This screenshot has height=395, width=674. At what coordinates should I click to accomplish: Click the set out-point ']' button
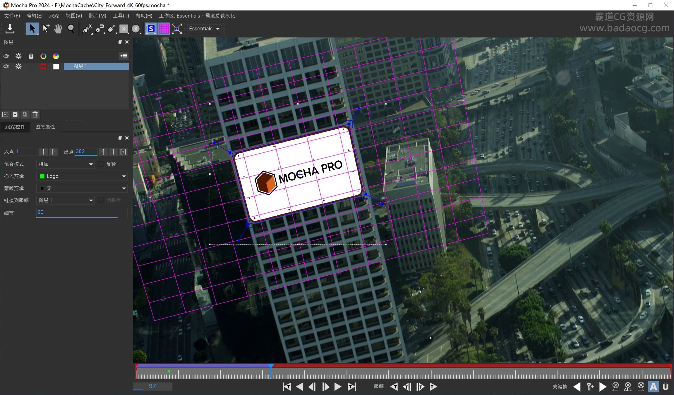click(x=113, y=152)
